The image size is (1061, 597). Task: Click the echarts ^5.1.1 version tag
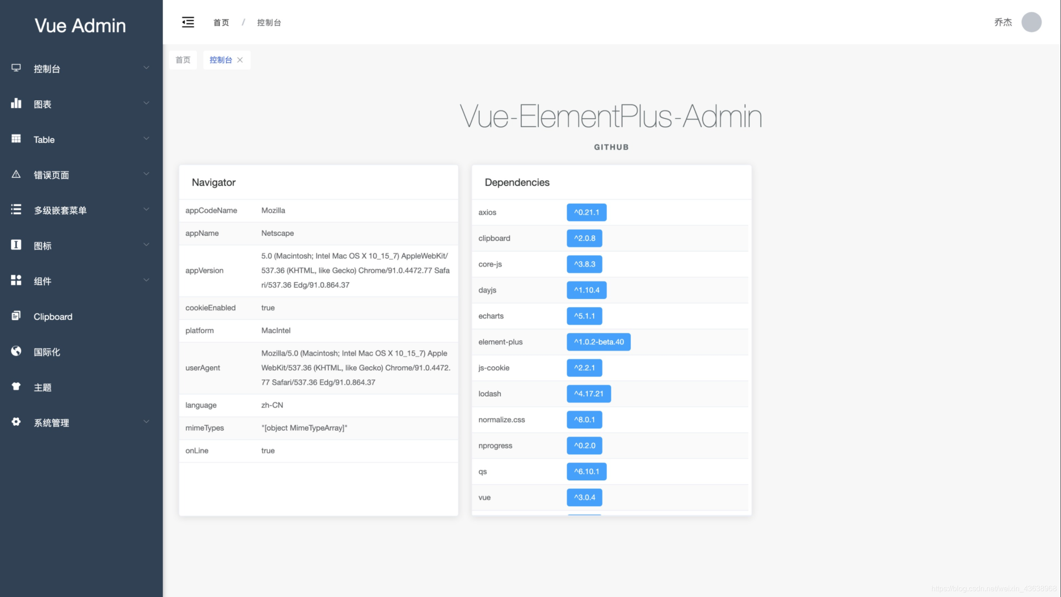coord(584,316)
